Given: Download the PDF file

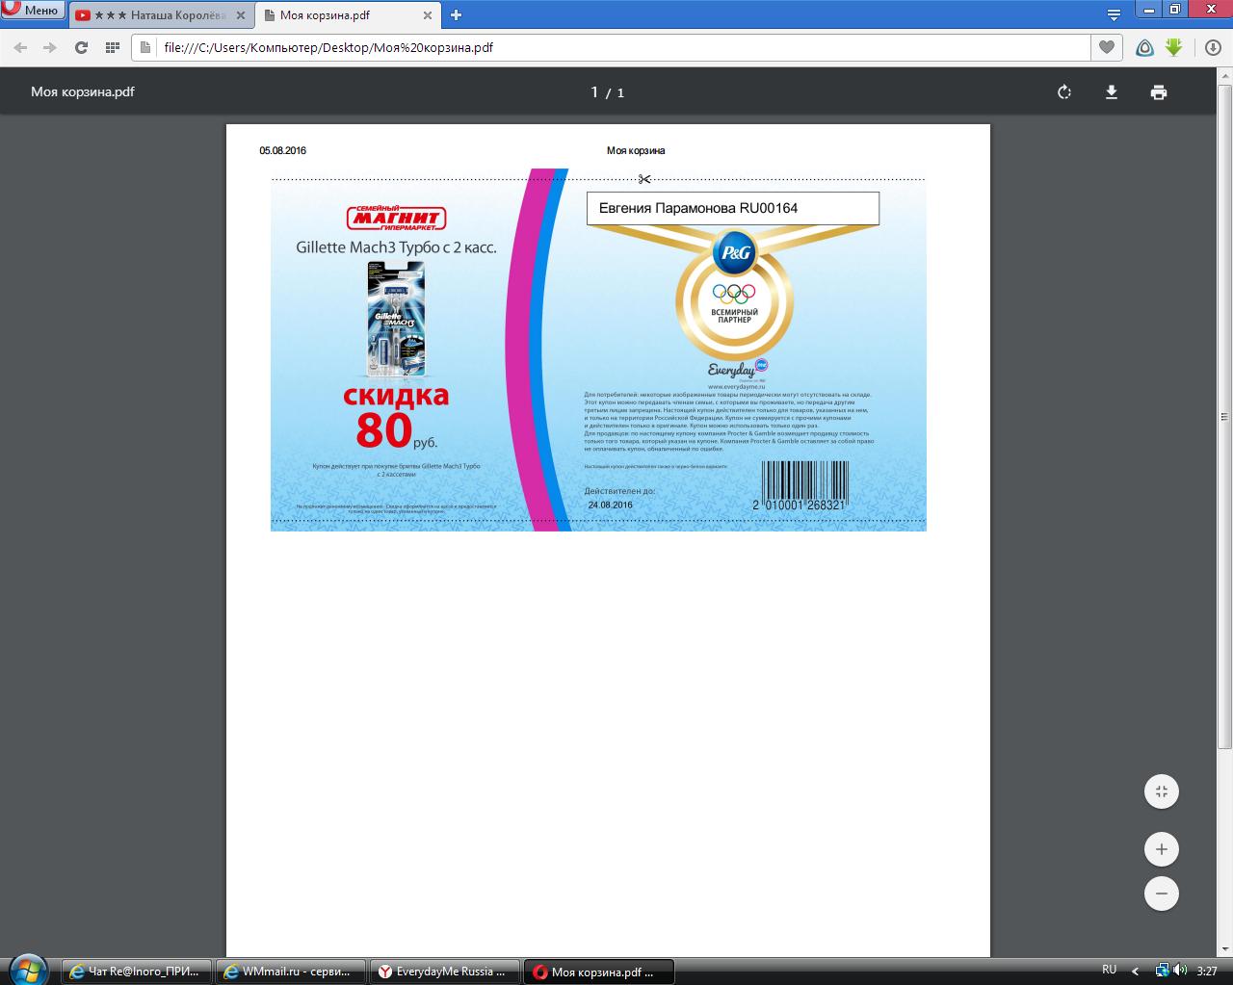Looking at the screenshot, I should (x=1112, y=92).
